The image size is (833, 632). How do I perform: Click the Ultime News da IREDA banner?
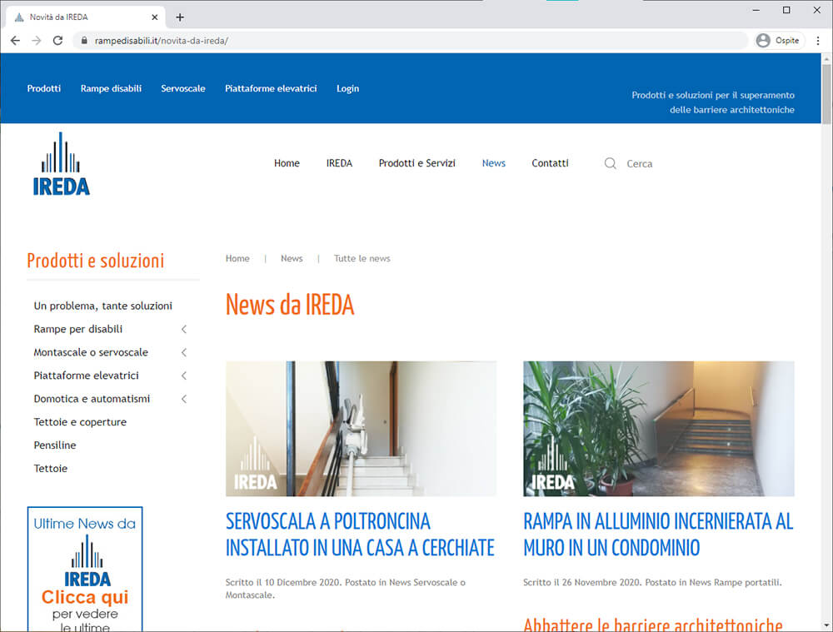[85, 569]
